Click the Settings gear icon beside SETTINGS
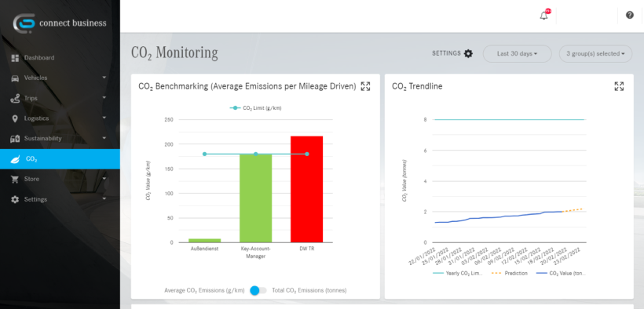The height and width of the screenshot is (309, 644). coord(468,53)
